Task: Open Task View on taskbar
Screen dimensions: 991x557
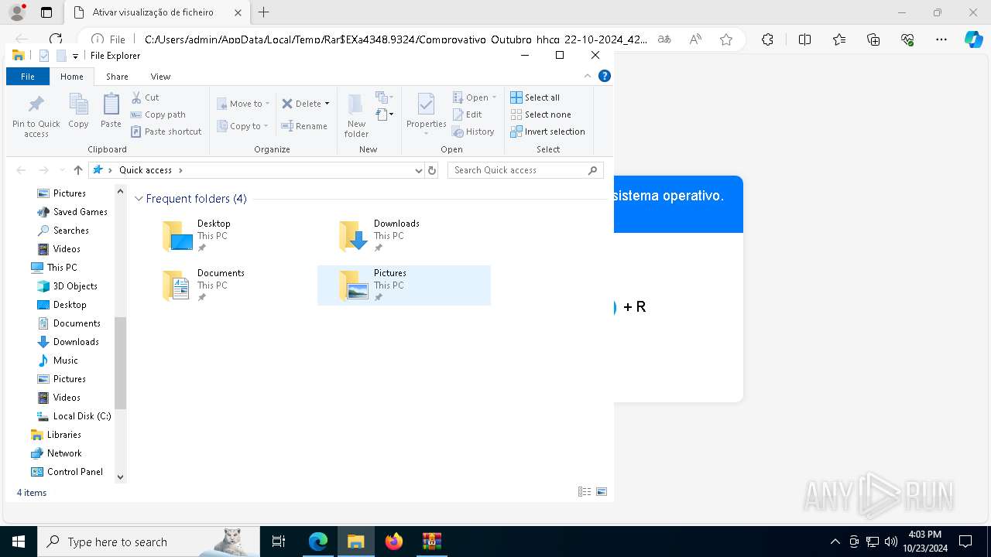Action: [279, 542]
